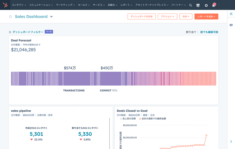
Task: Open the セールス menu
Action: (x=84, y=5)
